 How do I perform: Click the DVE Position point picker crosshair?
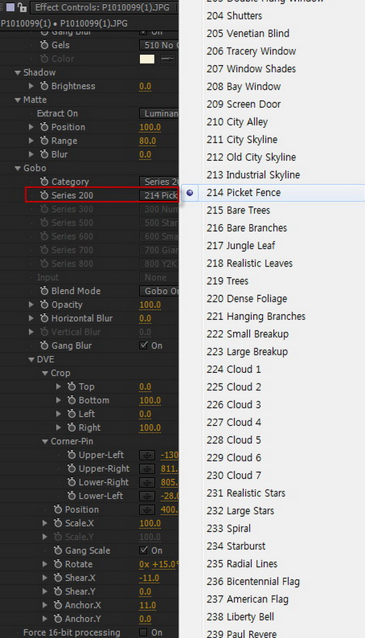coord(147,509)
